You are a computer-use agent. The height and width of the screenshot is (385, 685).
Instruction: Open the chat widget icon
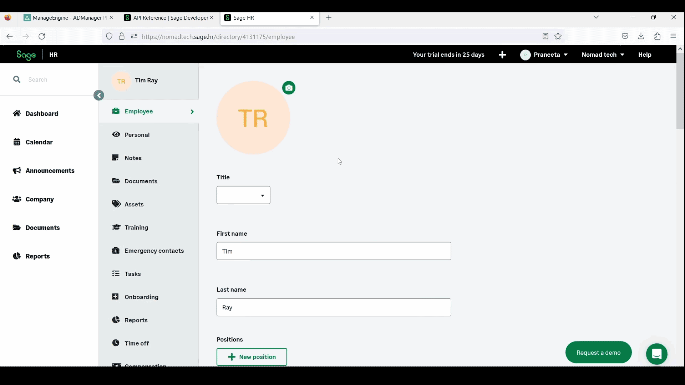click(x=656, y=354)
